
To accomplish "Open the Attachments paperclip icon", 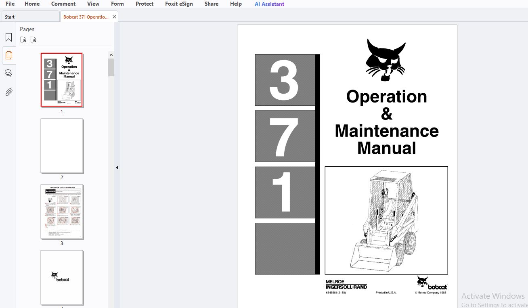I will click(x=8, y=92).
